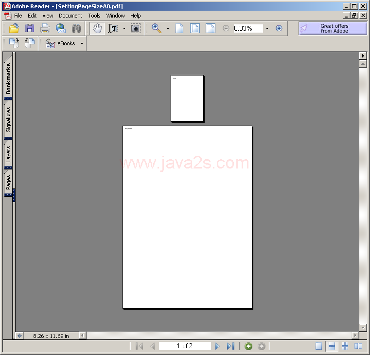Open the Window menu
370x355 pixels.
(115, 16)
